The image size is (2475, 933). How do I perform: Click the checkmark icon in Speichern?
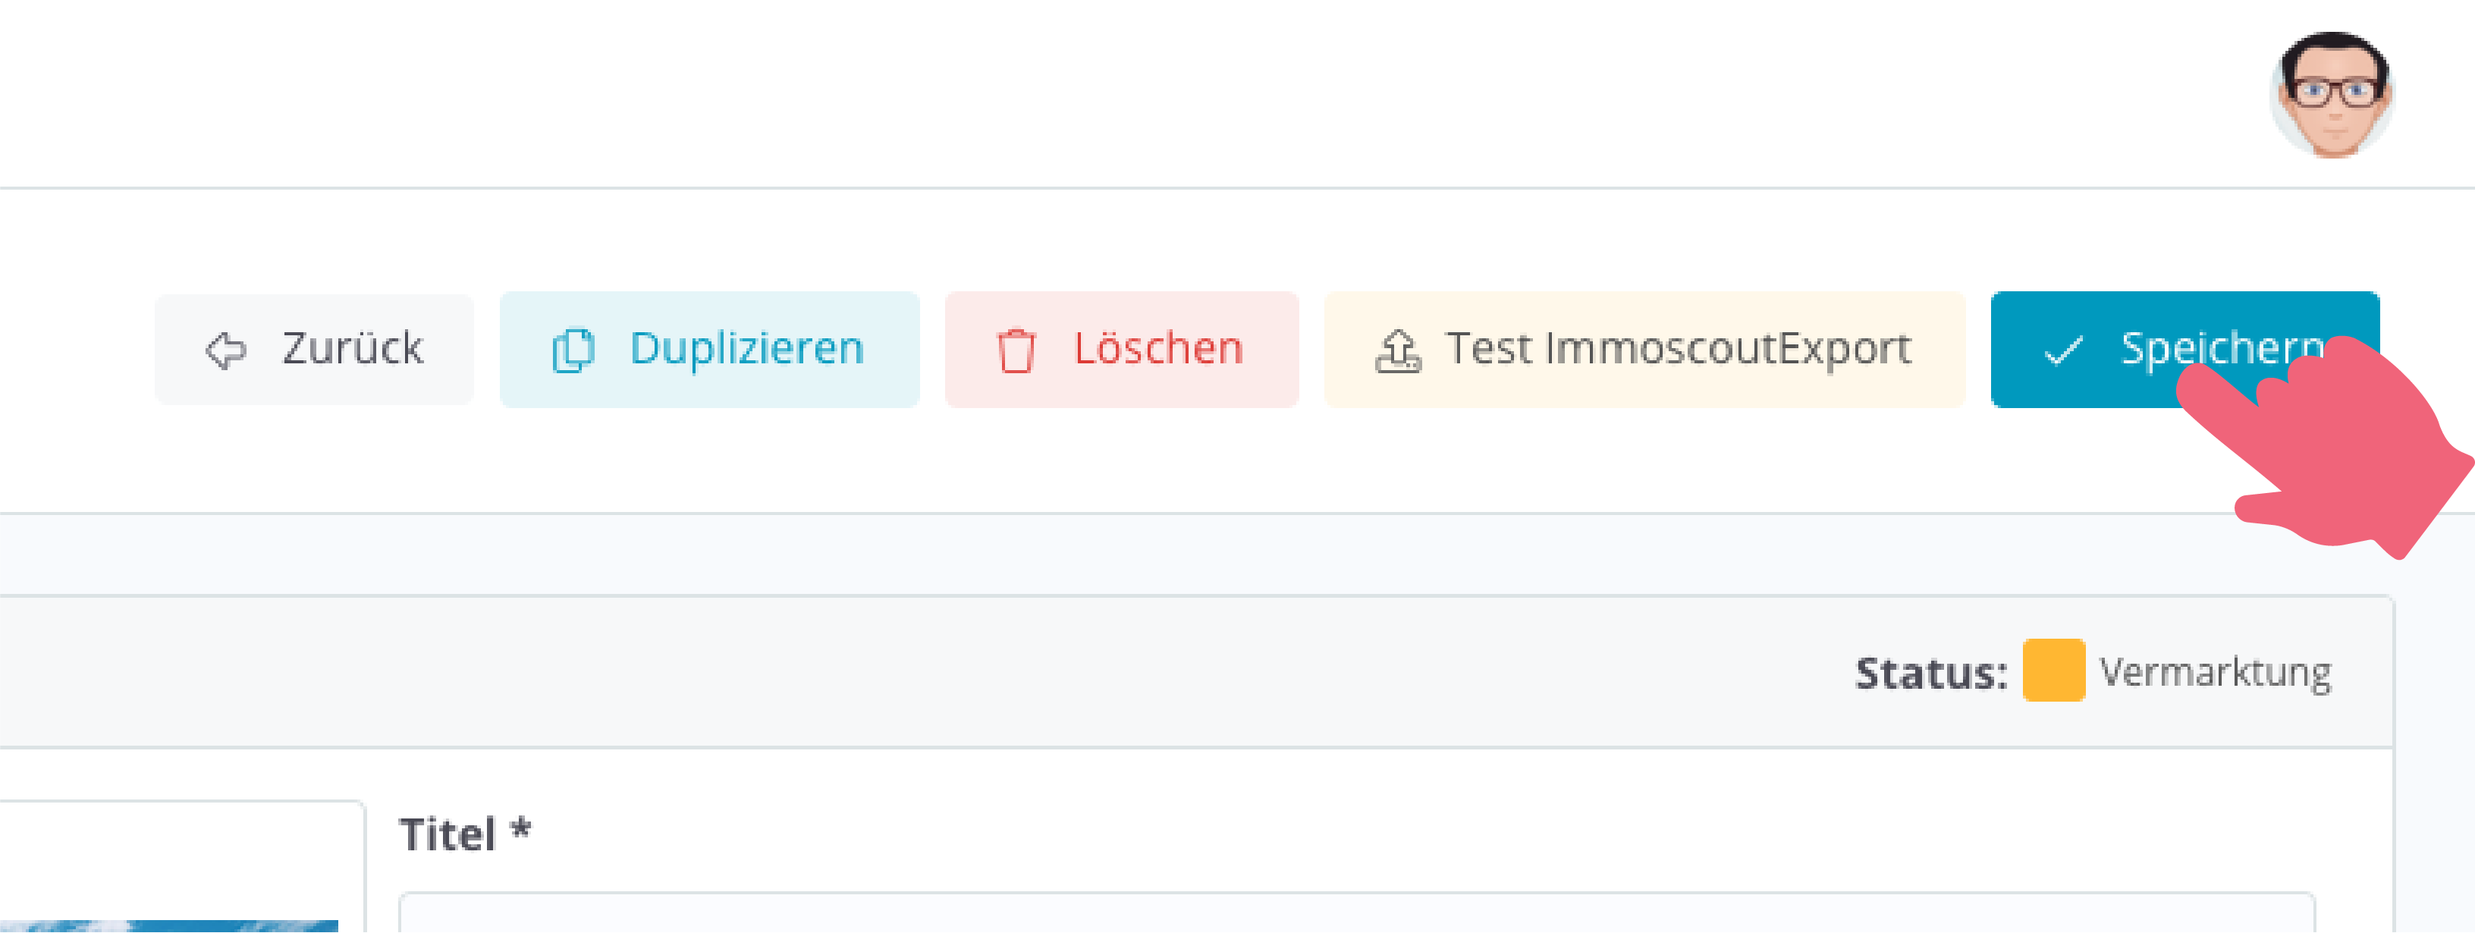coord(2063,350)
